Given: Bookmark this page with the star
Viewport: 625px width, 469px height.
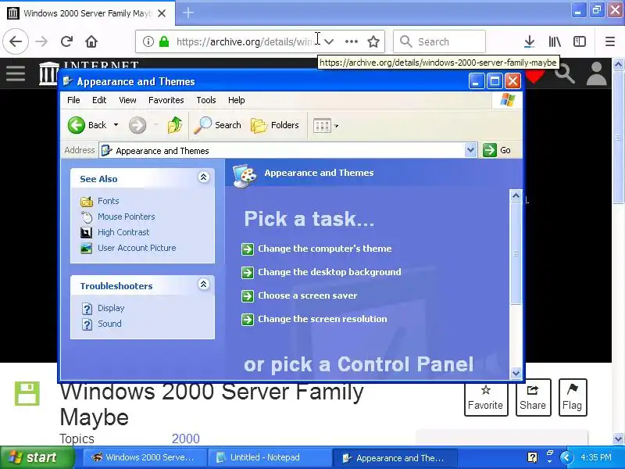Looking at the screenshot, I should point(373,41).
